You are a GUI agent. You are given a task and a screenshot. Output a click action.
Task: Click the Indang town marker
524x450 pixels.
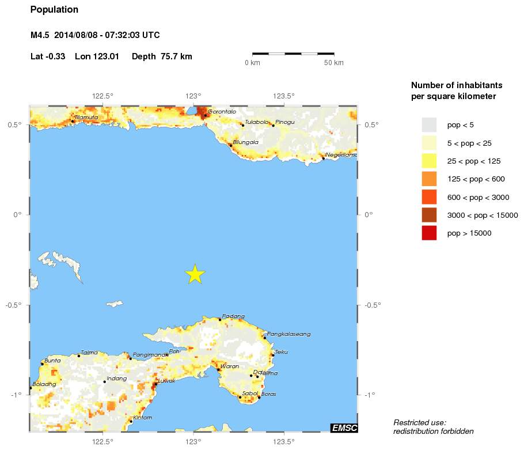pyautogui.click(x=104, y=381)
